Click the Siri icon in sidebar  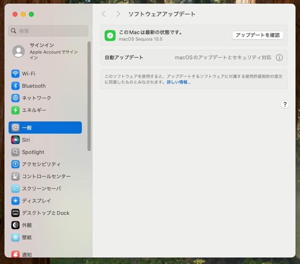coord(15,140)
